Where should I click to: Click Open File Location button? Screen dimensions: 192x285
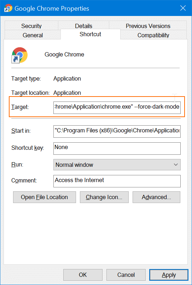pos(45,197)
